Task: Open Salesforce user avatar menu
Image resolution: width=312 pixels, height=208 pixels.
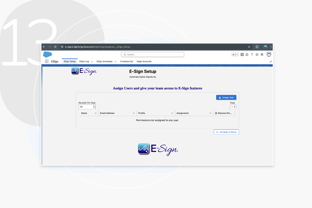Action: [269, 54]
